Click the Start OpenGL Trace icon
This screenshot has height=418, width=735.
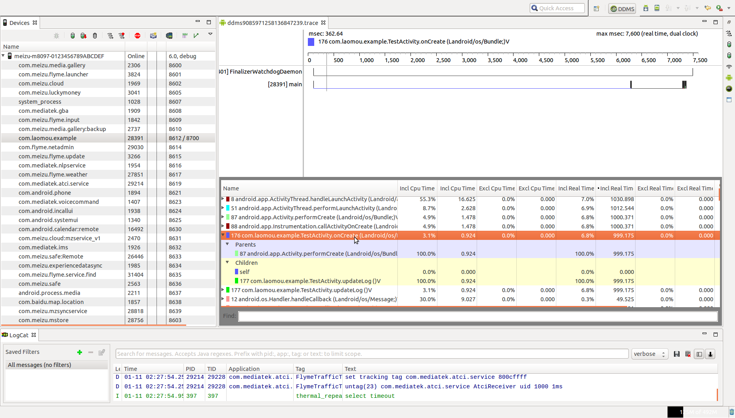(196, 36)
